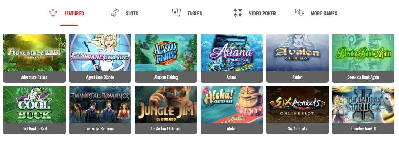399x141 pixels.
Task: Open the Alaskan Fishing game artwork
Action: (x=166, y=53)
